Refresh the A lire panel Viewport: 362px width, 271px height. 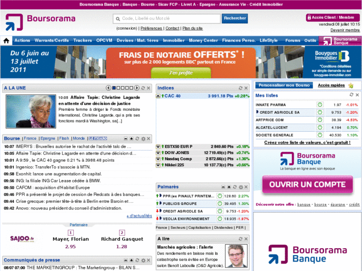pyautogui.click(x=241, y=239)
